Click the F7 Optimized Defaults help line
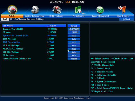 [x=103, y=75]
